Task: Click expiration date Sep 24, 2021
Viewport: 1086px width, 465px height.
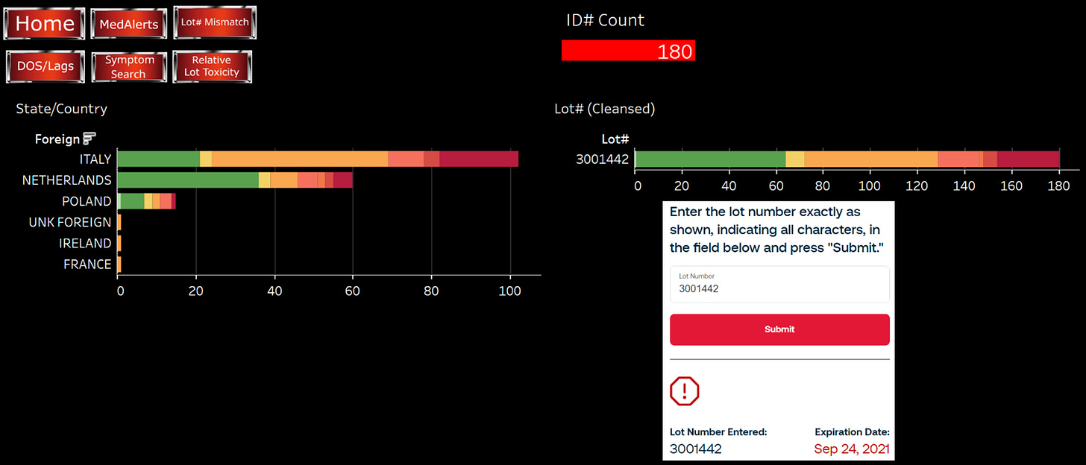Action: click(x=852, y=449)
